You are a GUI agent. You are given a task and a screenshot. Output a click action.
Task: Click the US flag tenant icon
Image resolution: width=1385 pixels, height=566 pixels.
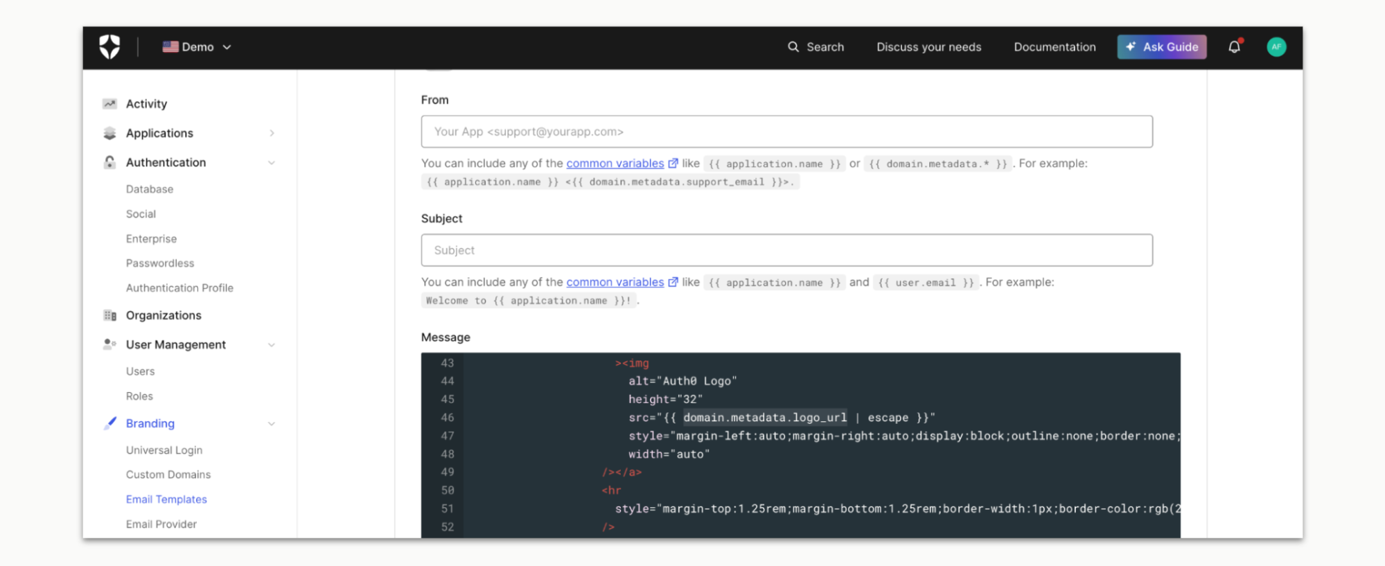(170, 47)
